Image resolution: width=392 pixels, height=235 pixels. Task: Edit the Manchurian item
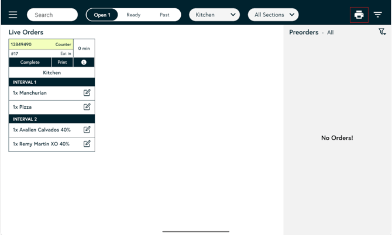(87, 93)
